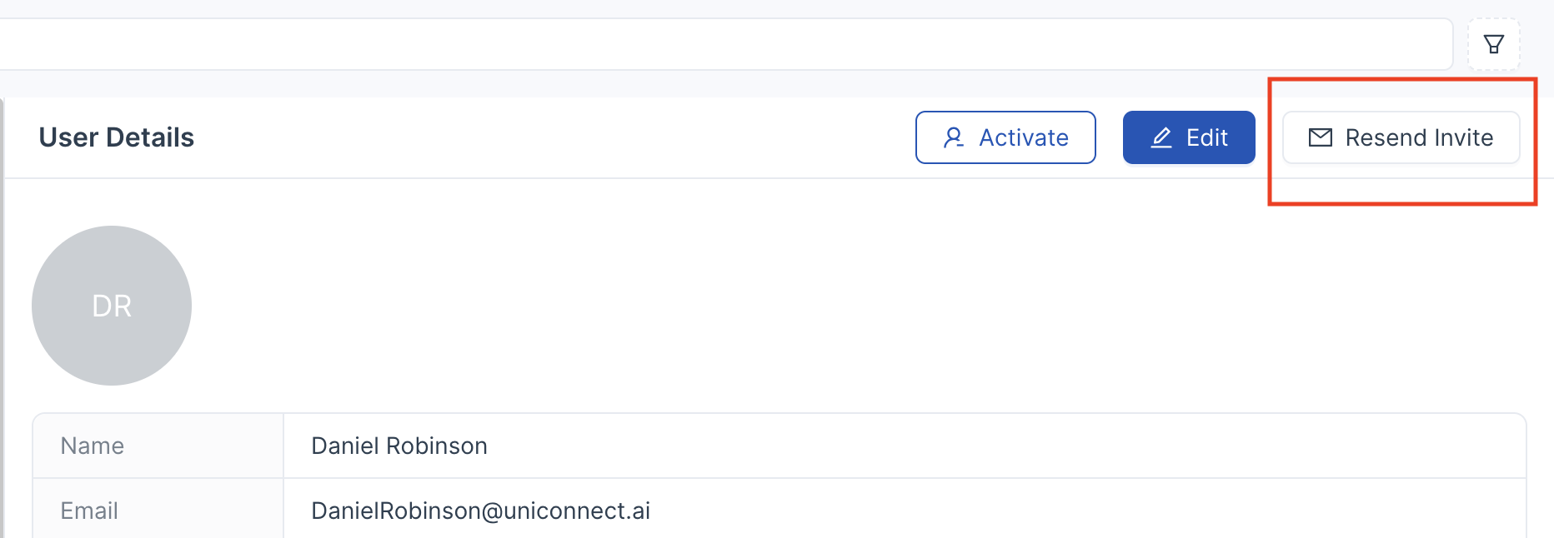The image size is (1554, 538).
Task: Click the Email field label
Action: (89, 511)
